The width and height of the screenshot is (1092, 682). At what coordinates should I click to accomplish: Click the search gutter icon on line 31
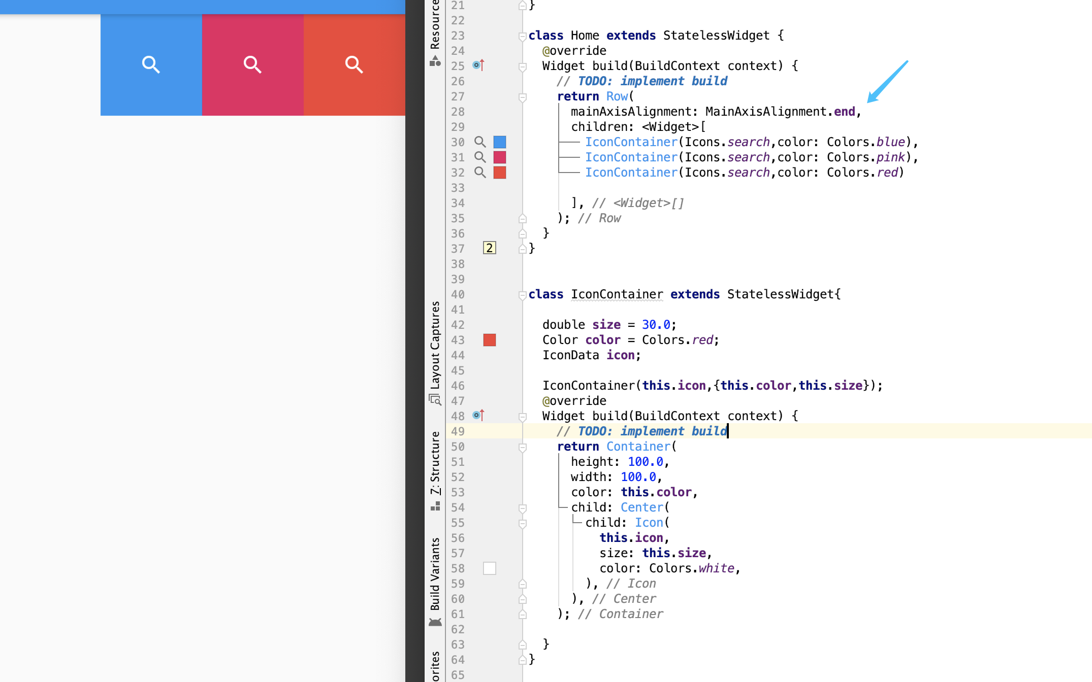[480, 157]
